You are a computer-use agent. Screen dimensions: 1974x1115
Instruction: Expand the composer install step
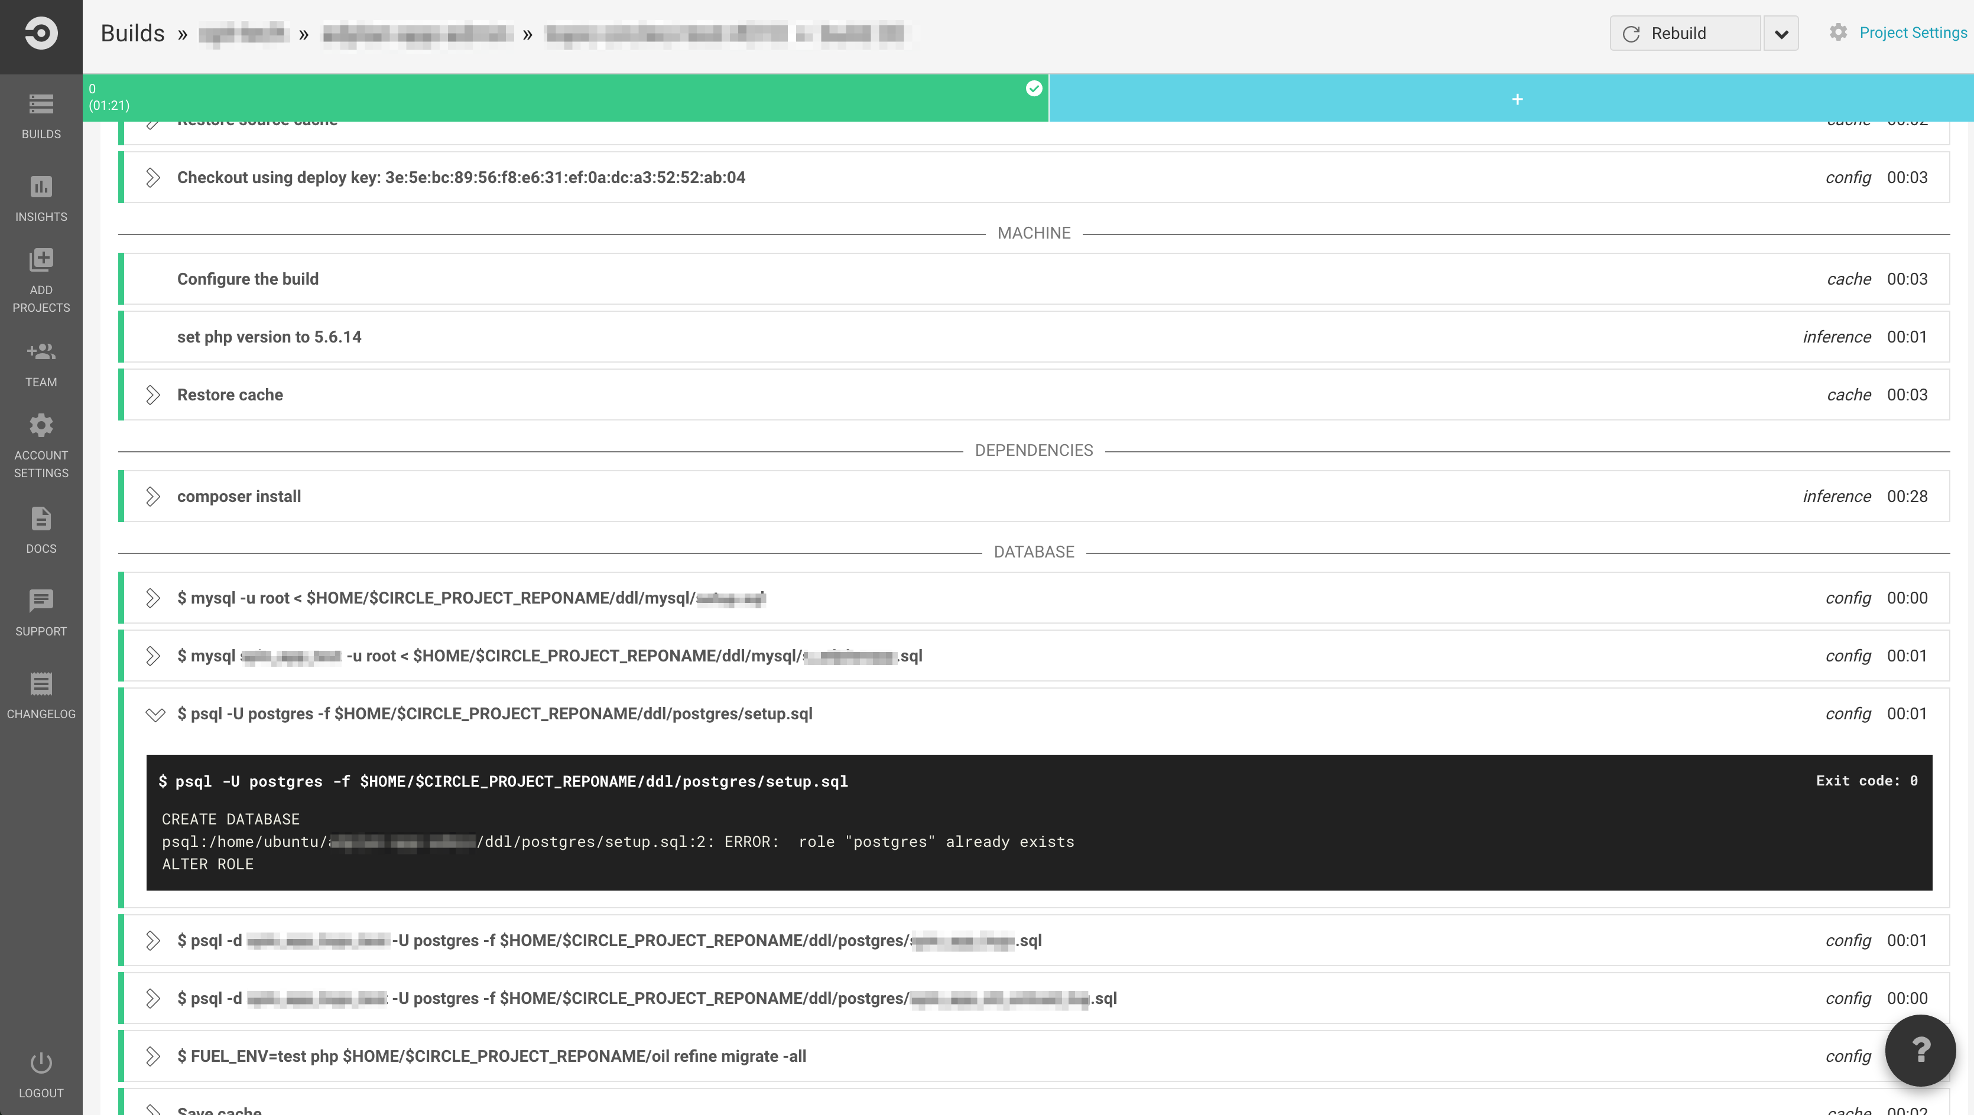click(x=154, y=496)
